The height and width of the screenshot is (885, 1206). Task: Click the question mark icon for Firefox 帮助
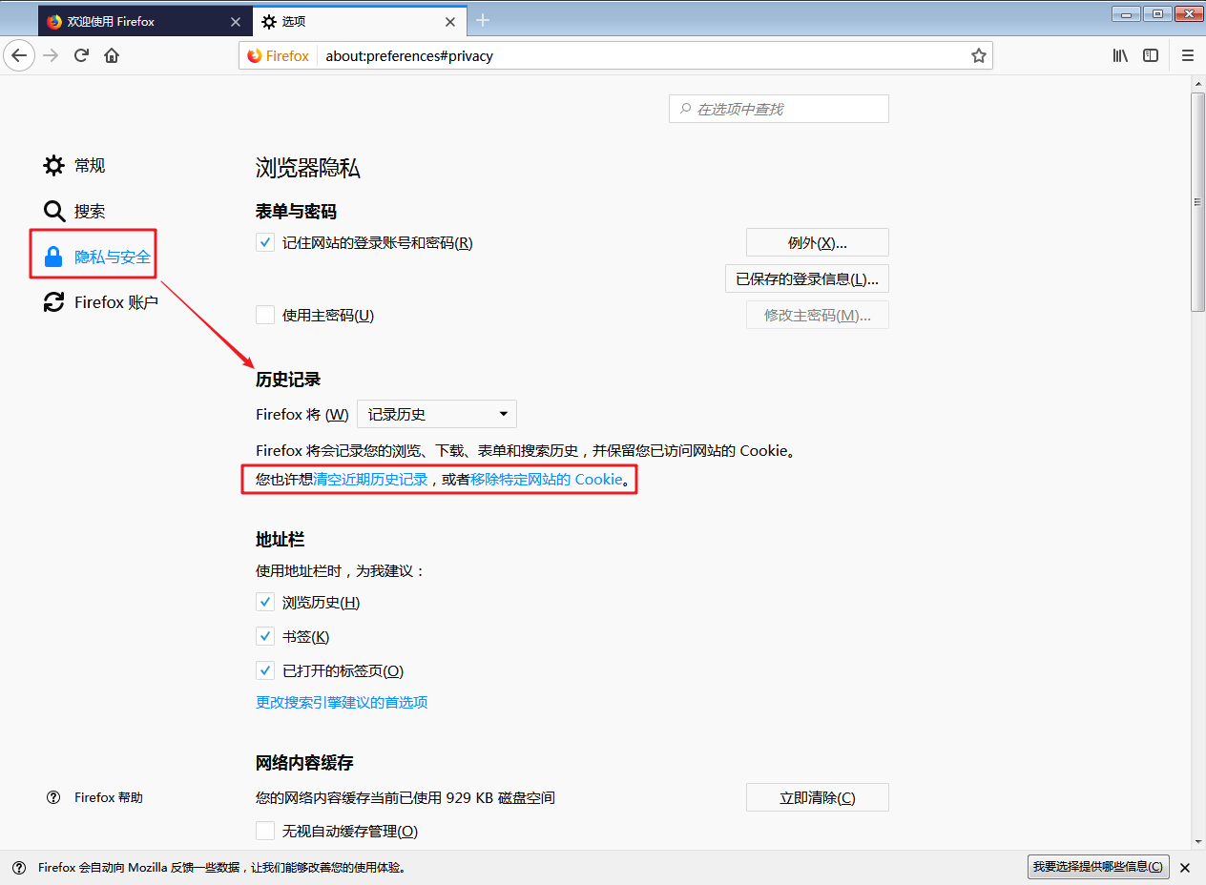[x=53, y=797]
